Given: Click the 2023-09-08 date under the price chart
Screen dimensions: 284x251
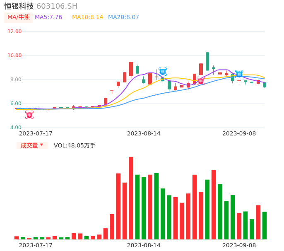Looking at the screenshot, I should pos(239,133).
